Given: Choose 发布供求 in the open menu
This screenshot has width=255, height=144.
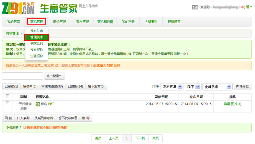Looking at the screenshot, I should pyautogui.click(x=37, y=31).
